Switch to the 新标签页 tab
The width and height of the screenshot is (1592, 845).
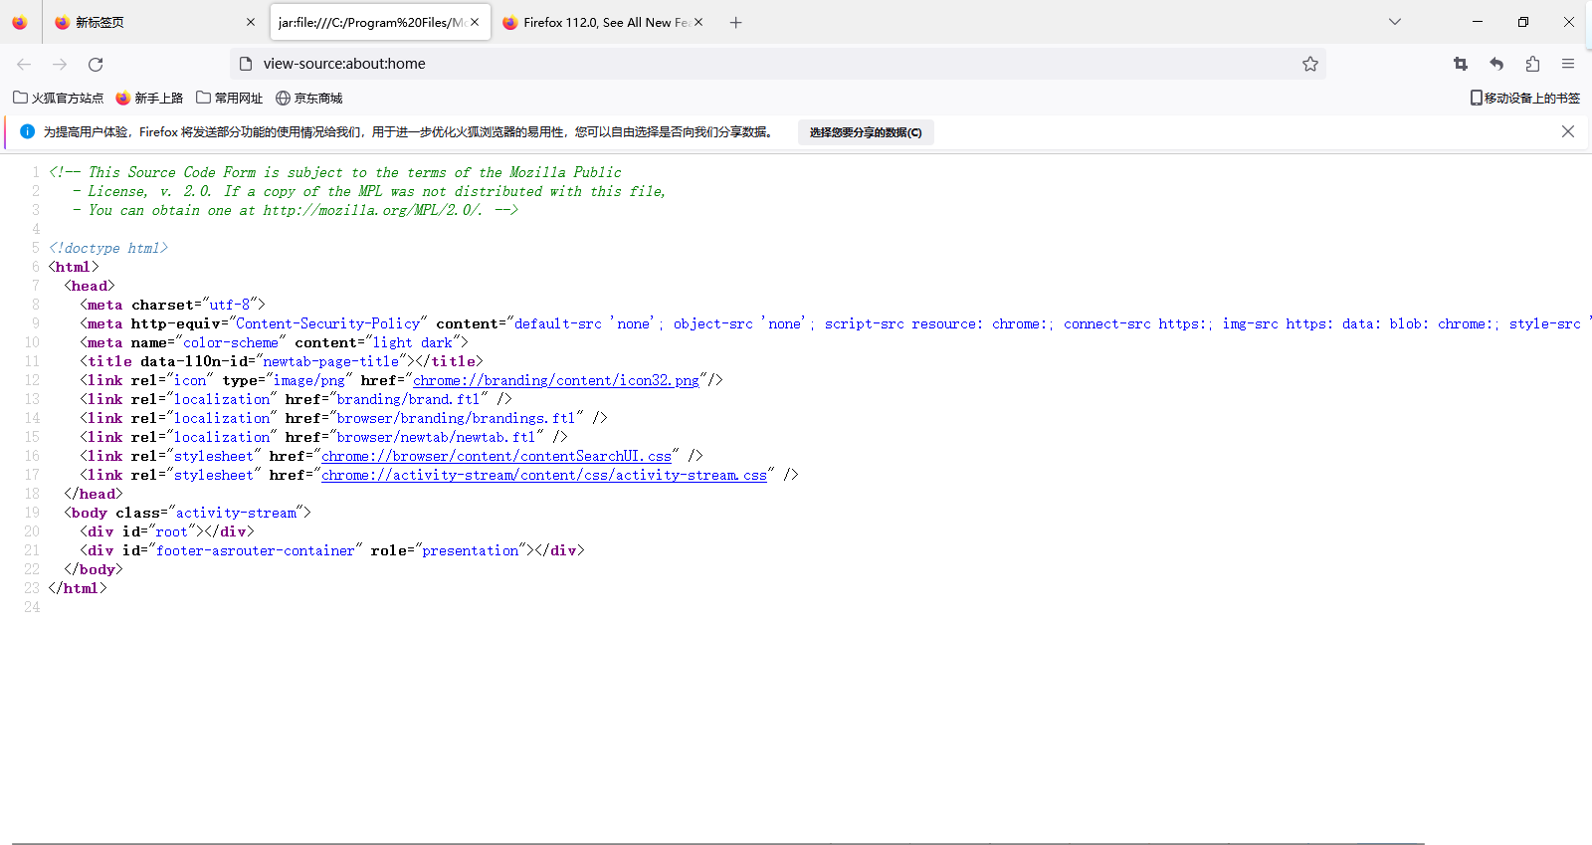tap(149, 22)
